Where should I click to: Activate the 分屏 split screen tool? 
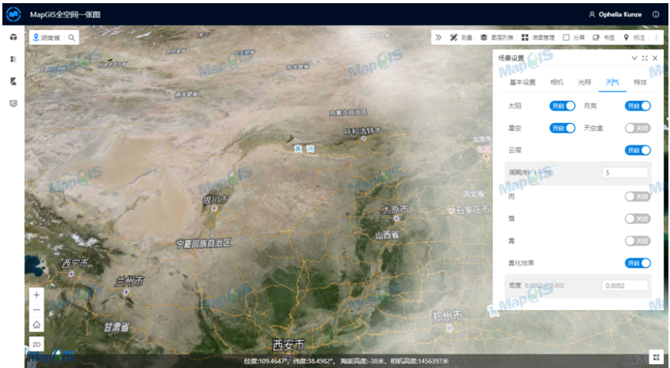coord(574,38)
